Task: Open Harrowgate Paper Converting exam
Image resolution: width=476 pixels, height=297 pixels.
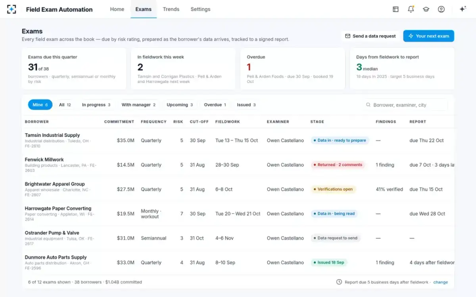Action: pyautogui.click(x=58, y=209)
